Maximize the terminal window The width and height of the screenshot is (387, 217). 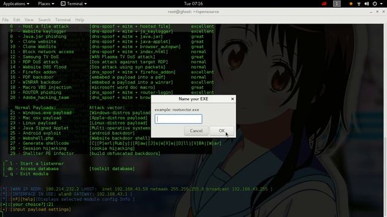(x=377, y=12)
